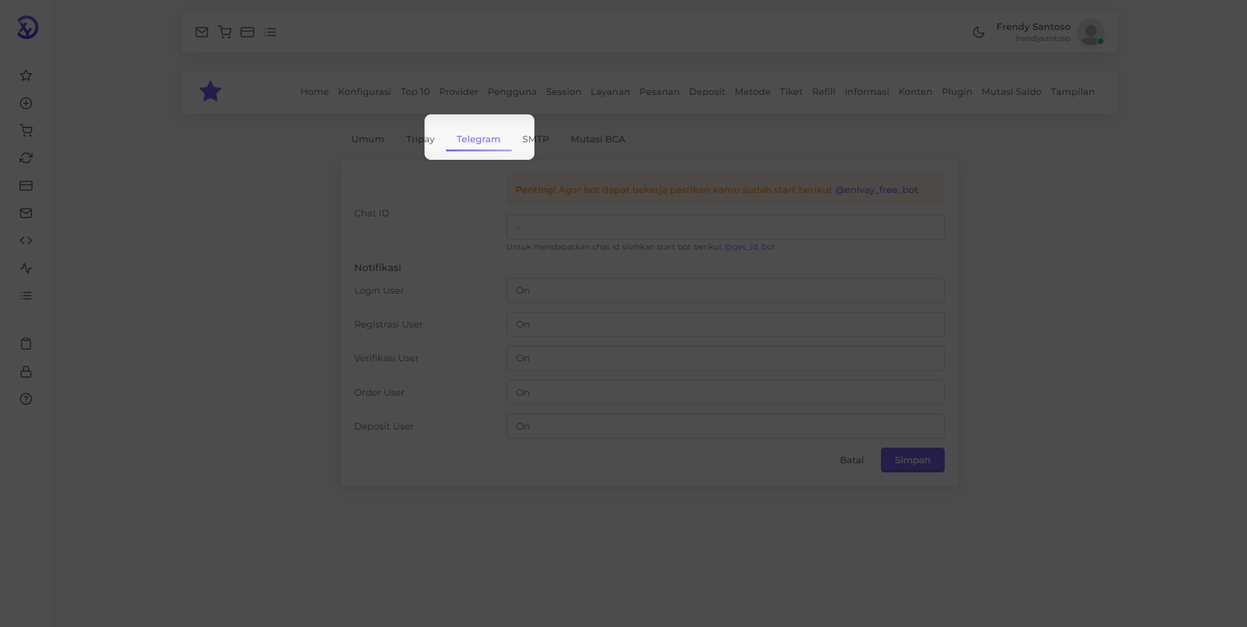Open the Layanan menu item
The height and width of the screenshot is (627, 1247).
click(x=610, y=92)
